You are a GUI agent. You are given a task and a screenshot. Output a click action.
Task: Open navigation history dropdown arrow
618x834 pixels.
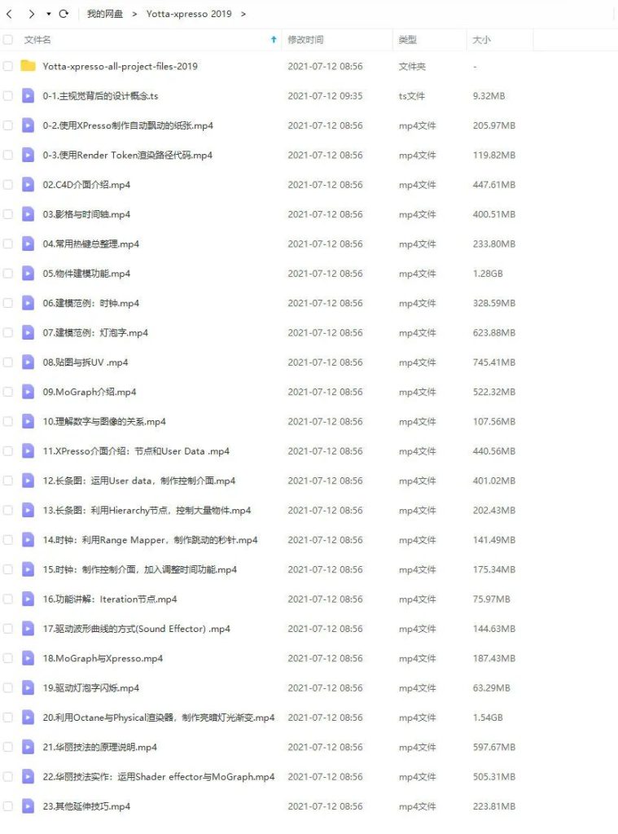(48, 14)
